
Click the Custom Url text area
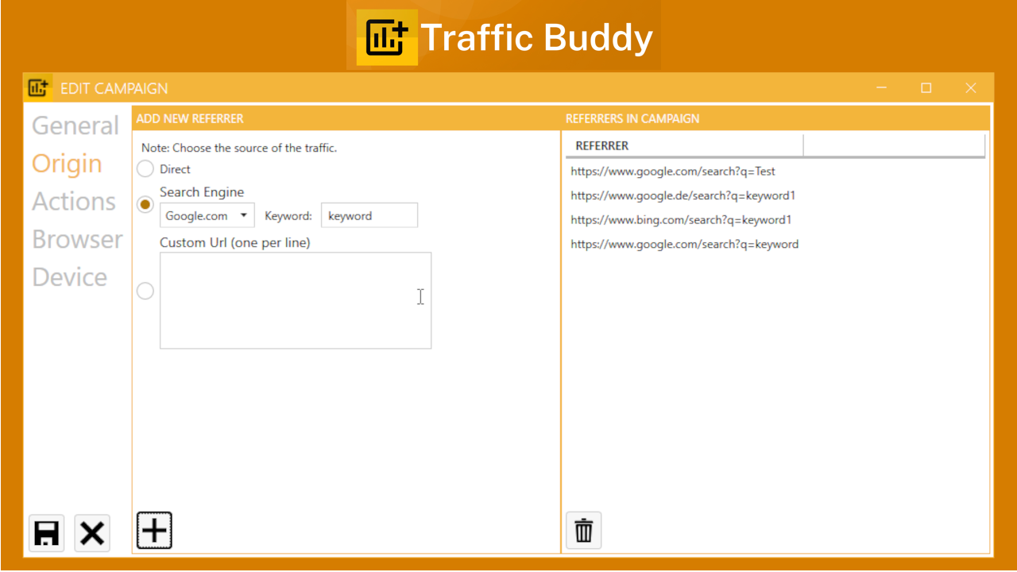click(x=295, y=300)
